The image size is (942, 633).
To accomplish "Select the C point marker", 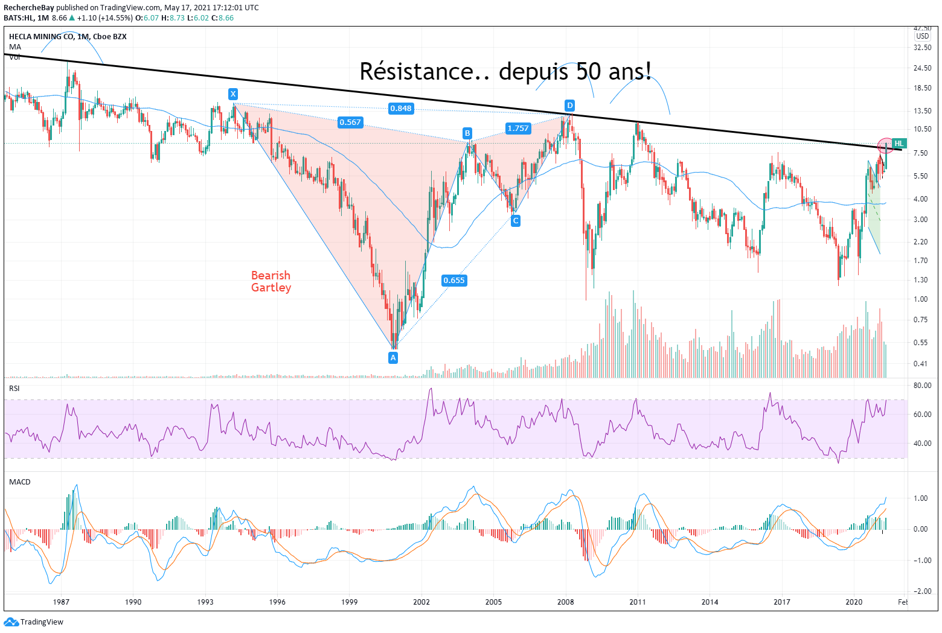I will (x=516, y=221).
